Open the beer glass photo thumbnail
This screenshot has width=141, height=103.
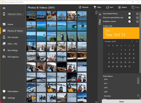tap(52, 16)
